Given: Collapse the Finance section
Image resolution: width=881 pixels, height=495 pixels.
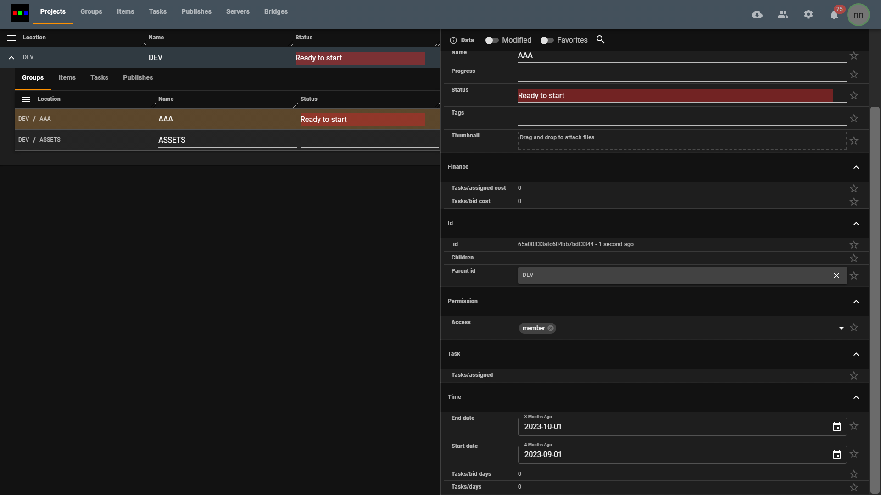Looking at the screenshot, I should [856, 167].
